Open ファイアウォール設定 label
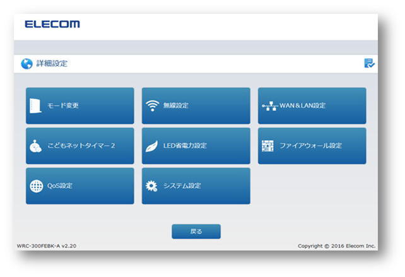Image resolution: width=405 pixels, height=277 pixels. click(x=311, y=146)
